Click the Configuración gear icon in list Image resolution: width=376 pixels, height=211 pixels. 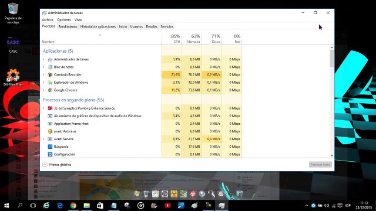click(x=50, y=154)
